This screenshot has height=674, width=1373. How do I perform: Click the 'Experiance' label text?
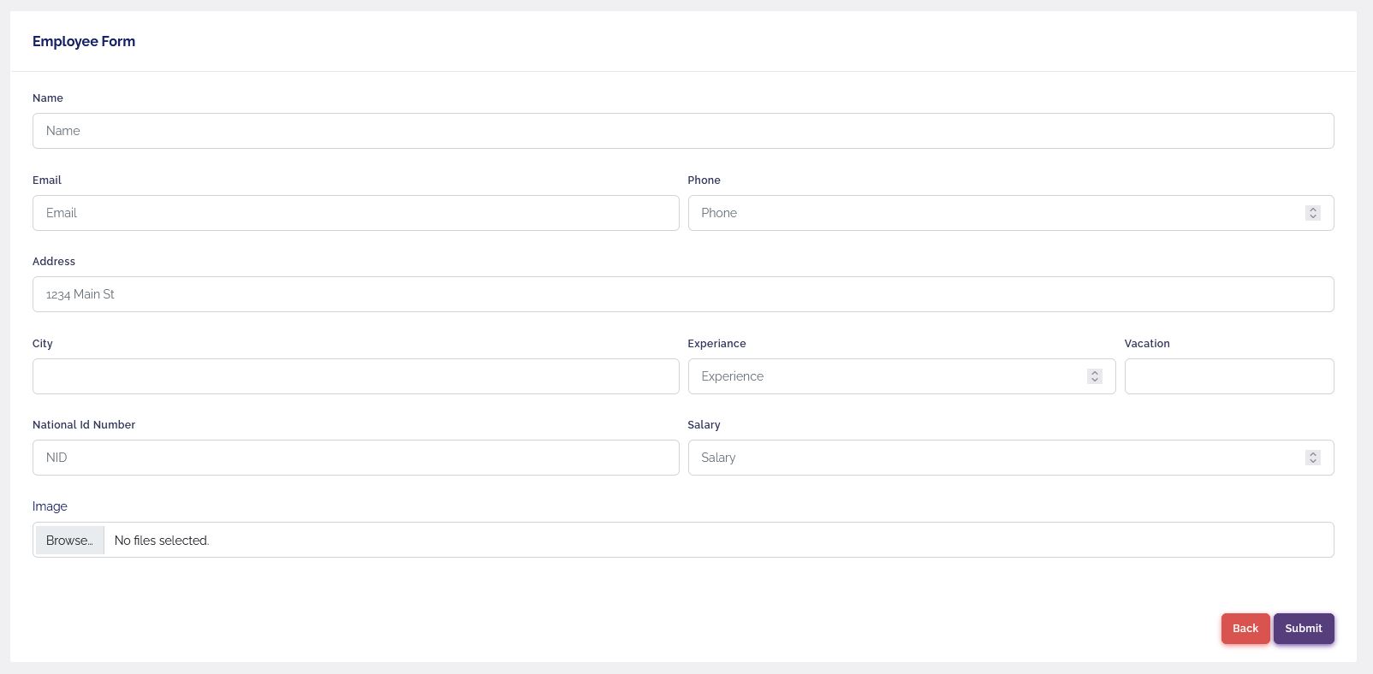coord(716,344)
